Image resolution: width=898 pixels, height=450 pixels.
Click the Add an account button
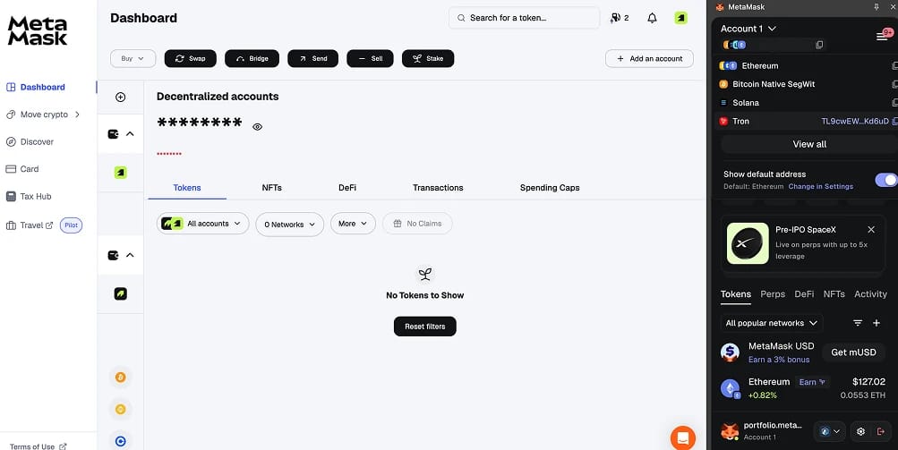pyautogui.click(x=649, y=58)
